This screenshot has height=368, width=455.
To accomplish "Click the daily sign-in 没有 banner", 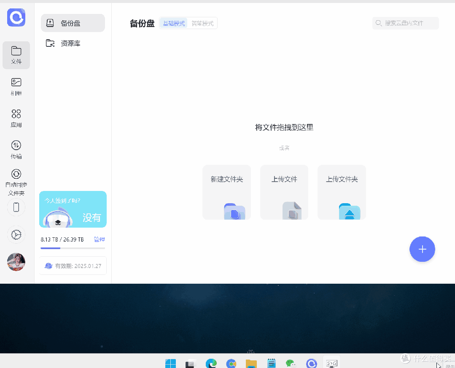I will click(73, 210).
